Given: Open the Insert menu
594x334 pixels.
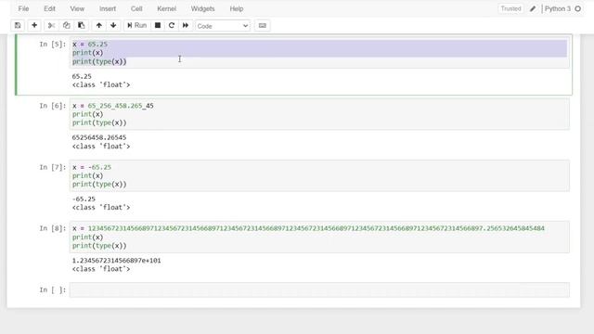Looking at the screenshot, I should [x=108, y=8].
